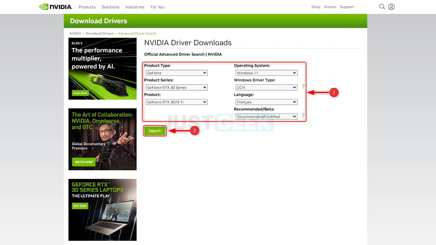This screenshot has height=245, width=436.
Task: Expand the Language dropdown
Action: point(266,102)
